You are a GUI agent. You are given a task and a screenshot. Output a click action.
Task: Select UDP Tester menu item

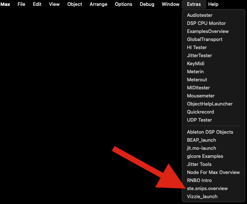point(199,120)
